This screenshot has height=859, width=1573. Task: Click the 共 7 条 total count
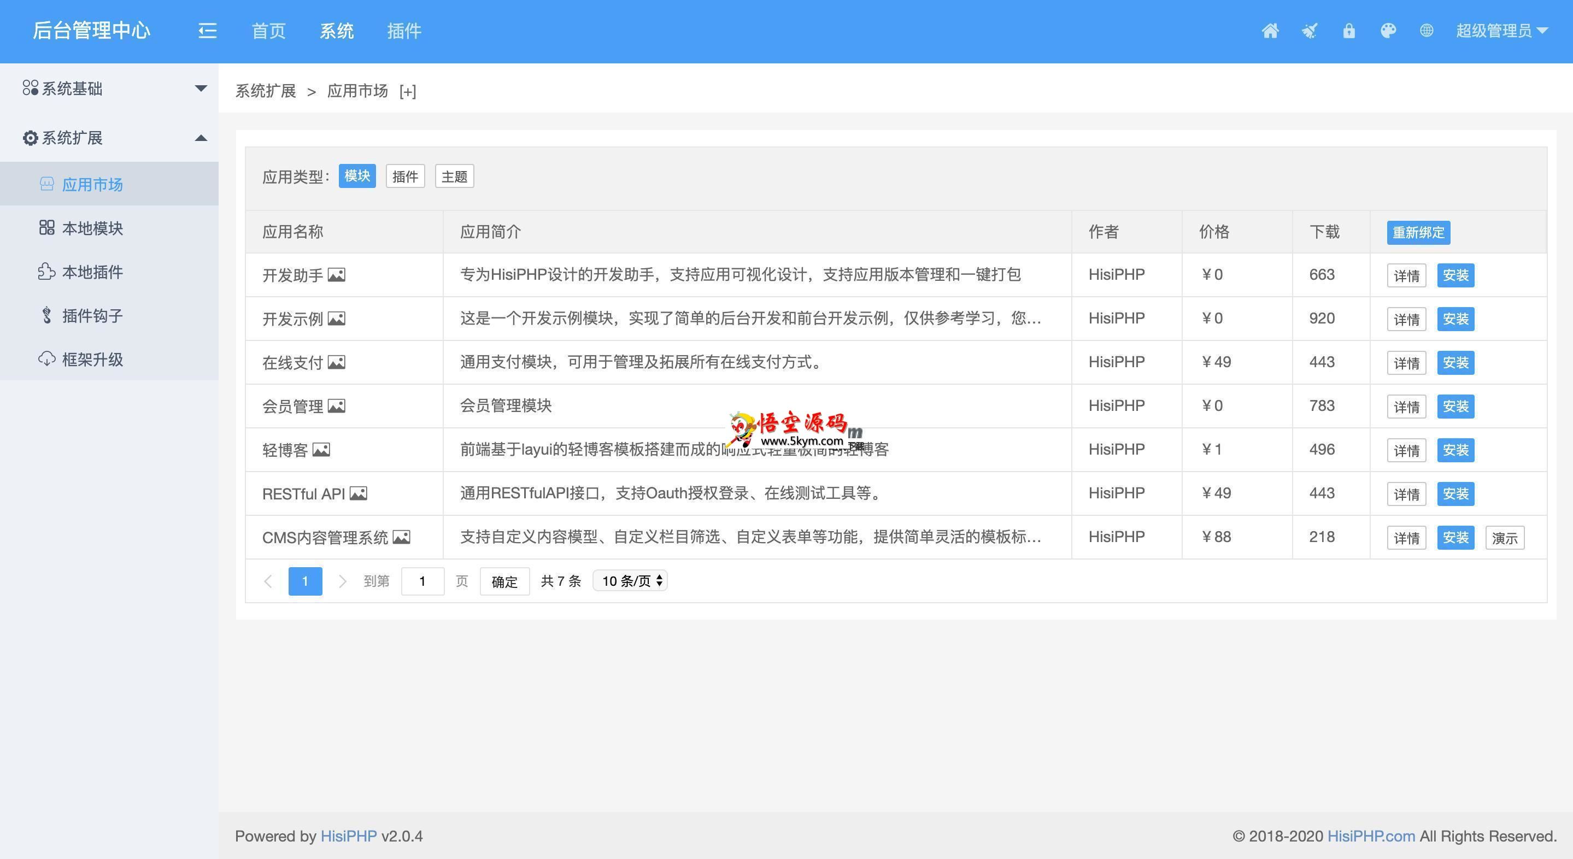pos(561,581)
